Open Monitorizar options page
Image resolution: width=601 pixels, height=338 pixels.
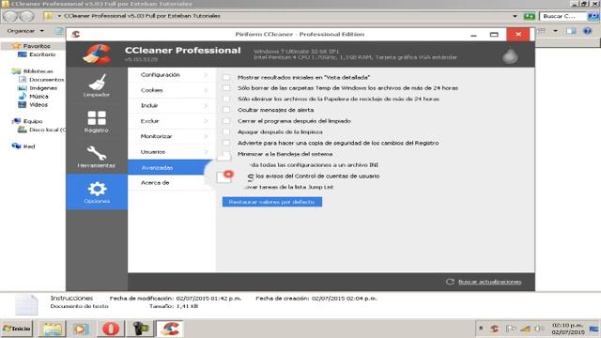(172, 136)
